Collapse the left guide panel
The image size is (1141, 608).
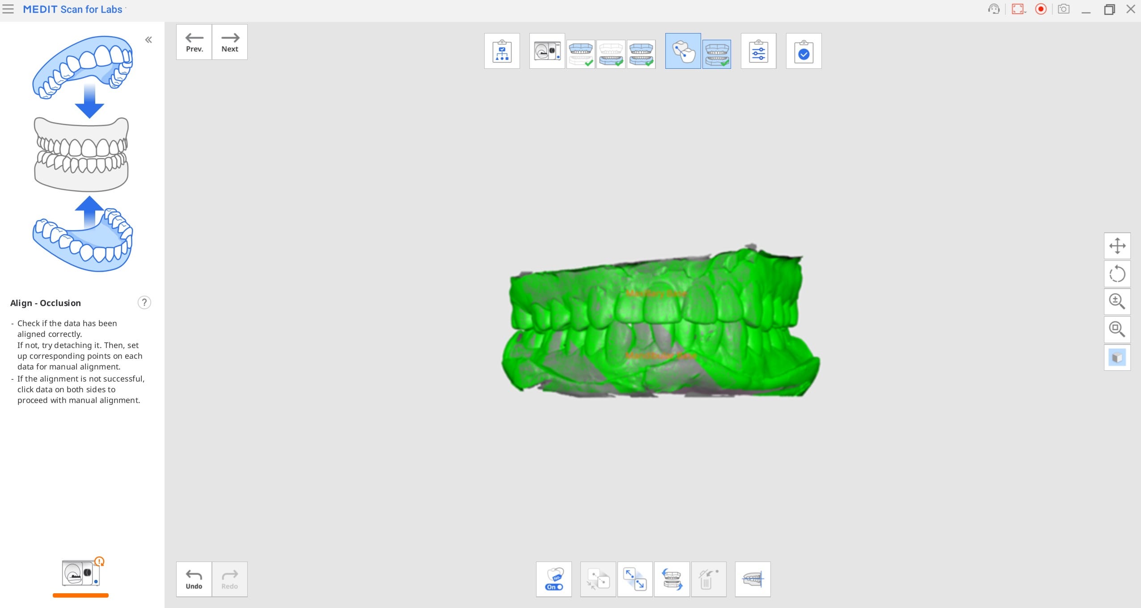tap(148, 40)
